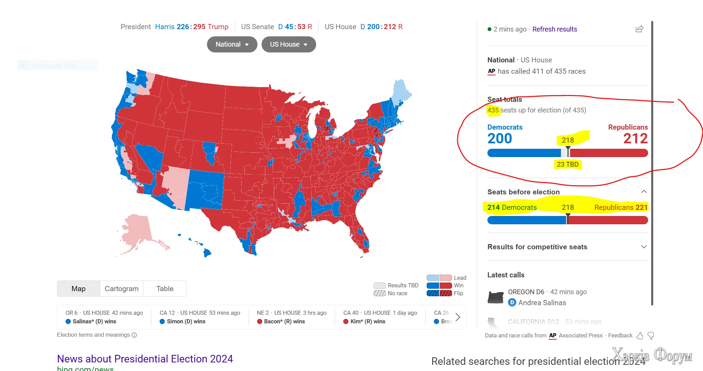Open News about Presidential Election 2024
Screen dimensions: 703x371
coord(145,359)
